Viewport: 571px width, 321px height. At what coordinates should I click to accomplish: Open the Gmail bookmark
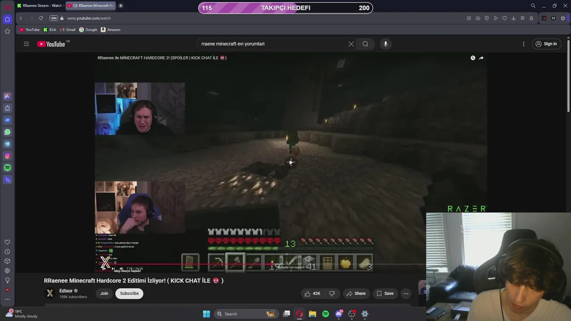[67, 30]
